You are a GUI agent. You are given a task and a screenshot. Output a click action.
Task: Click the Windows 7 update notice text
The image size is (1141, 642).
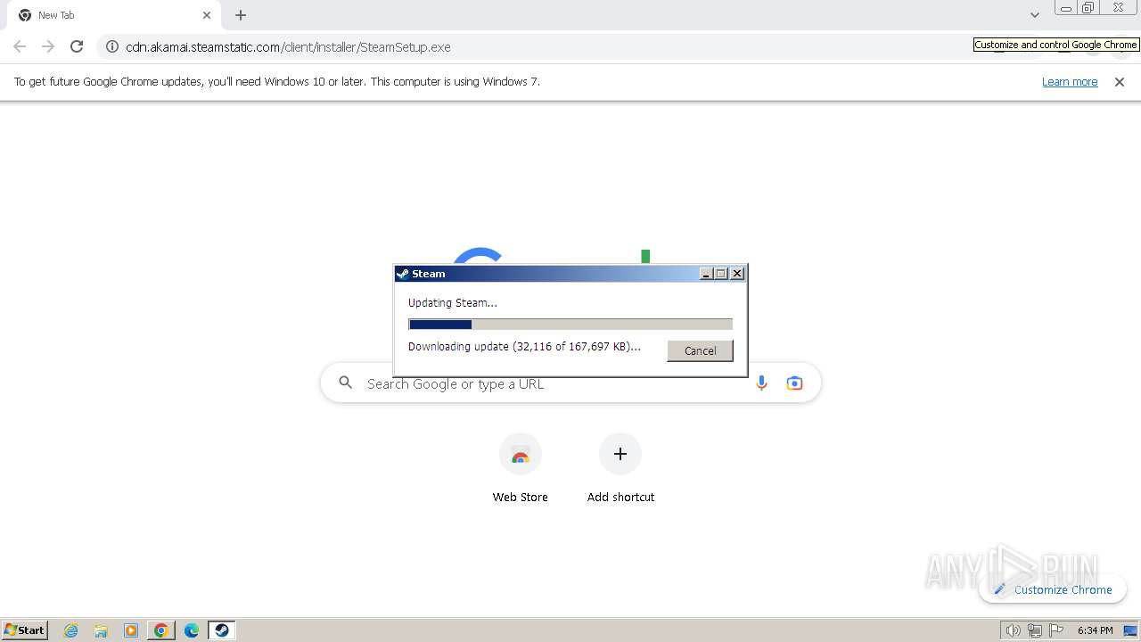tap(277, 81)
